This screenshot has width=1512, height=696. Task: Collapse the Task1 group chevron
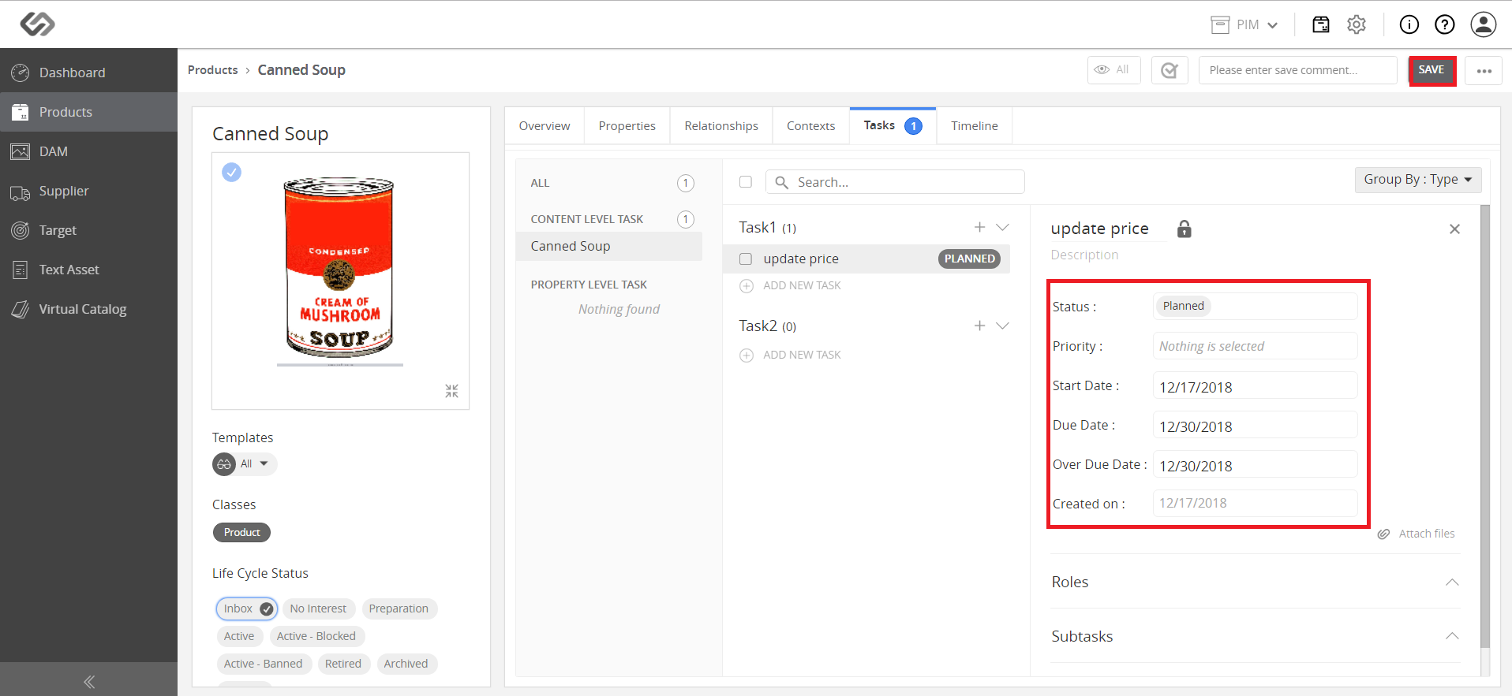[1003, 227]
